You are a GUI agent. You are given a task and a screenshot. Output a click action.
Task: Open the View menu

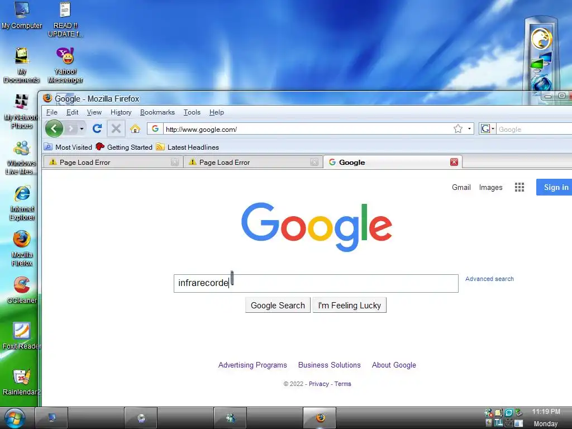[x=94, y=112]
